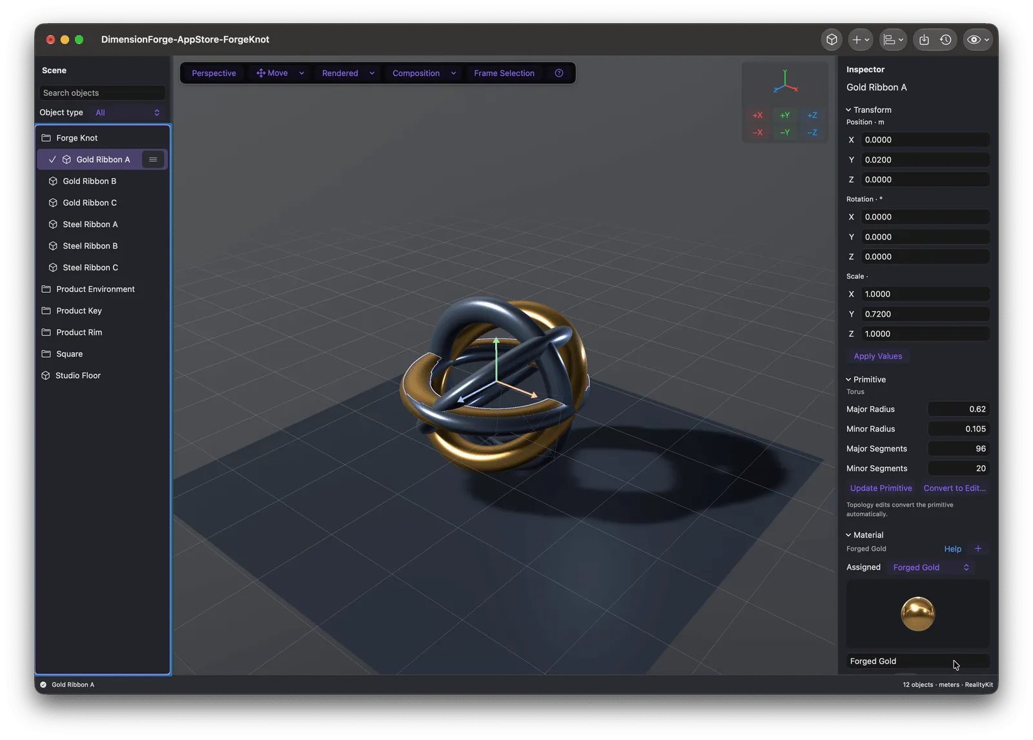Screen dimensions: 1033x740
Task: Click the help question mark in viewport toolbar
Action: pos(559,73)
